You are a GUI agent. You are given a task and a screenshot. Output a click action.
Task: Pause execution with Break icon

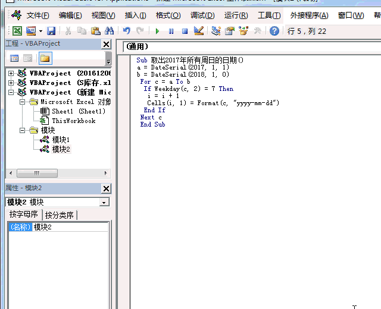(x=171, y=31)
